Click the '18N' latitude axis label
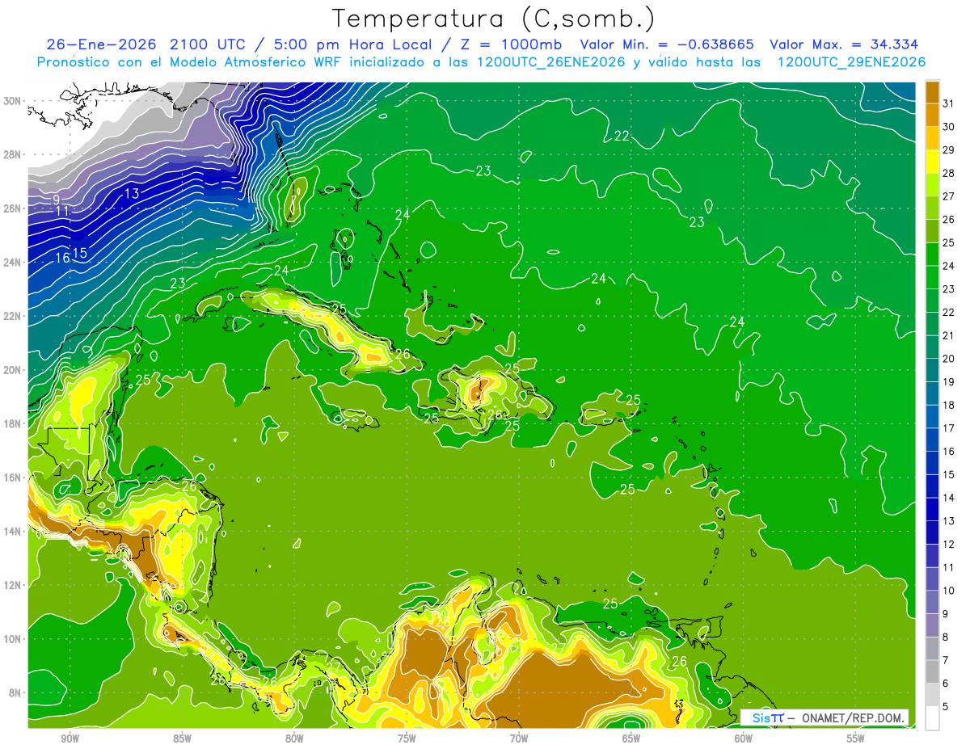Screen dimensions: 970x749 click(14, 423)
